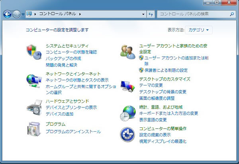
Task: Click the refresh icon next to address bar
Action: [x=151, y=14]
